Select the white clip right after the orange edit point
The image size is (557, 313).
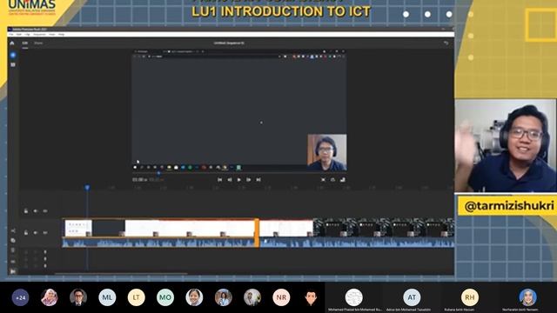(286, 228)
